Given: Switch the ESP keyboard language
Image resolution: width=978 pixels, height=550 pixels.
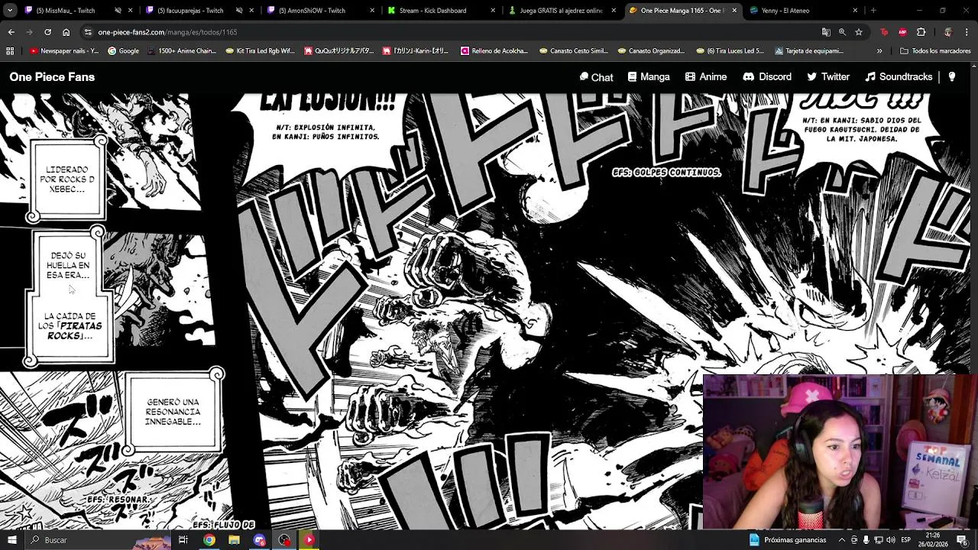Looking at the screenshot, I should tap(905, 540).
